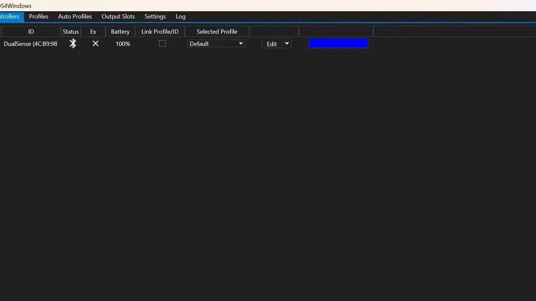Screen dimensions: 536x301
Task: View the Log tab
Action: click(x=180, y=16)
